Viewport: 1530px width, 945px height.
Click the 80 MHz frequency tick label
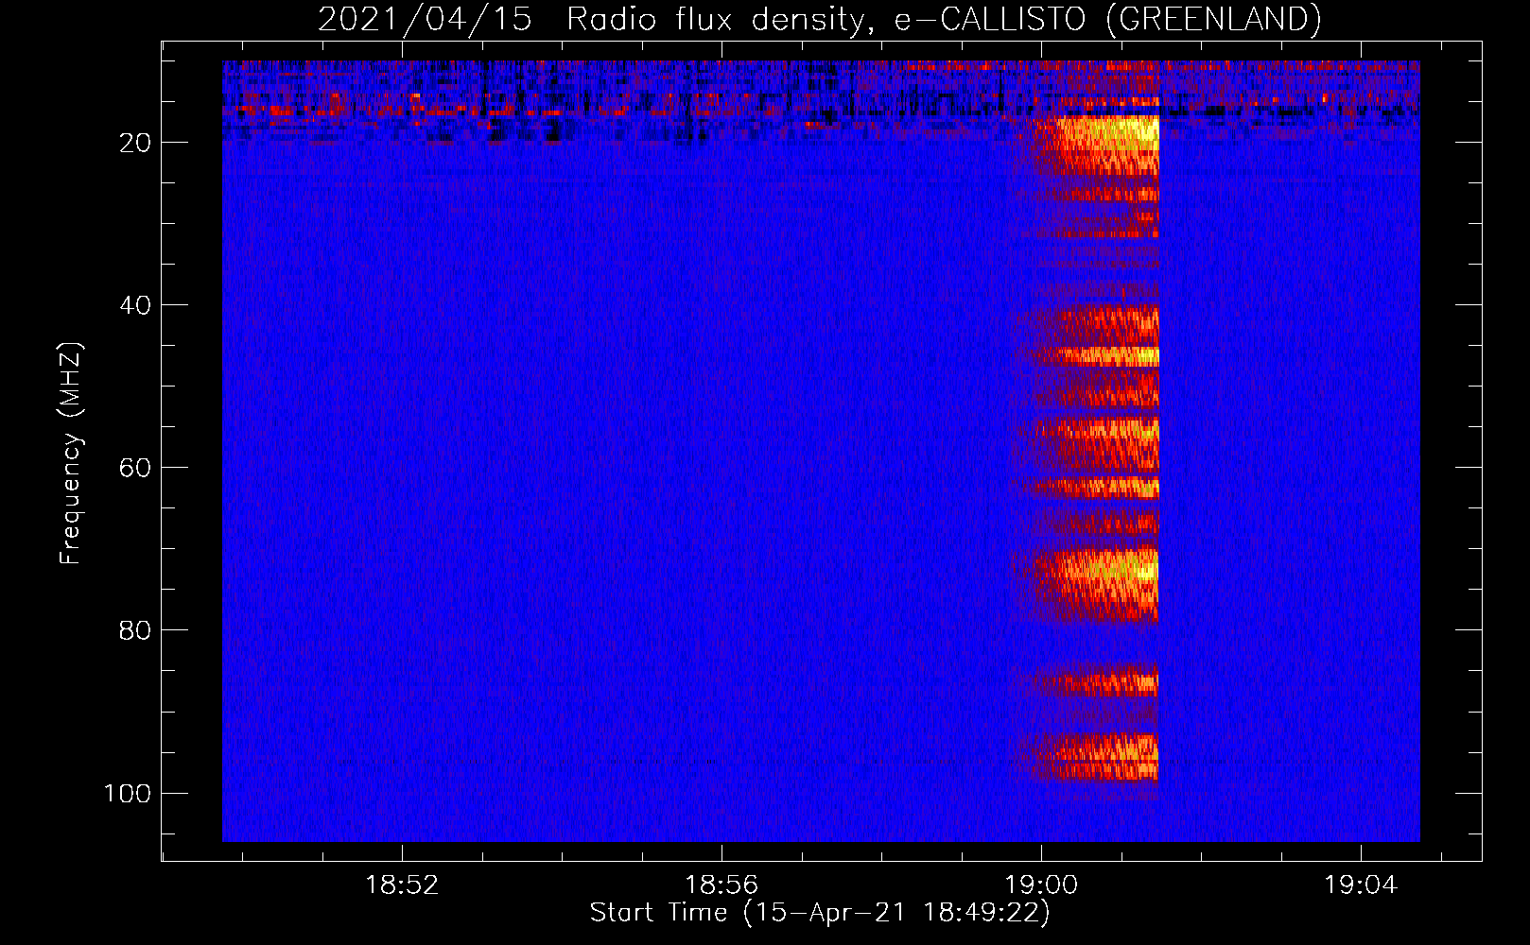pos(135,630)
